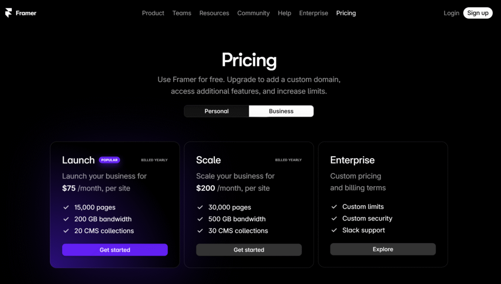This screenshot has width=501, height=284.
Task: Click the checkmark beside 15,000 pages
Action: tap(66, 207)
